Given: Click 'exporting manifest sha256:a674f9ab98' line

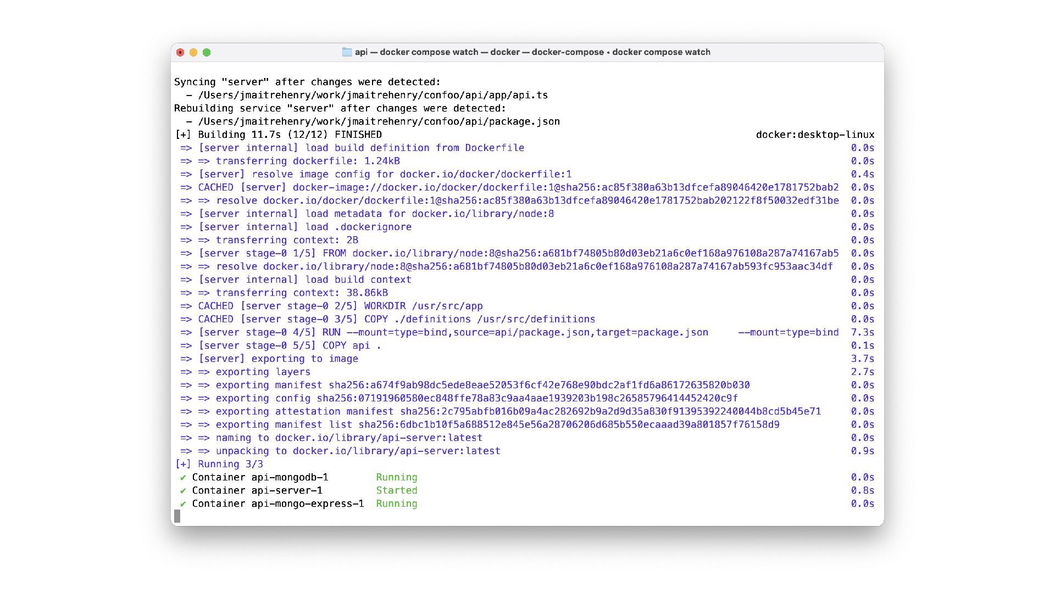Looking at the screenshot, I should click(465, 385).
